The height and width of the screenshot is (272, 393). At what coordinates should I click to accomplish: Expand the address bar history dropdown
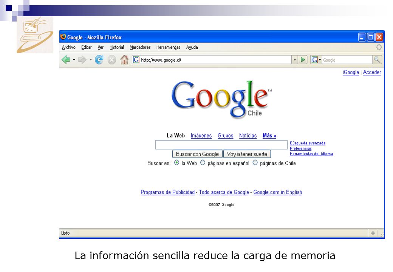[x=295, y=60]
